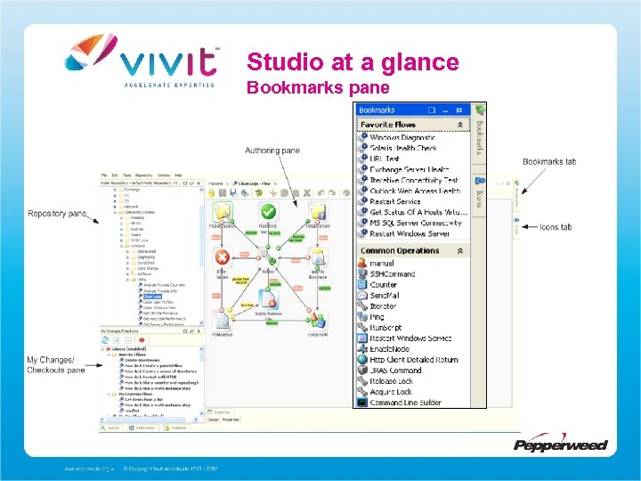
Task: Click the green debug bug toolbar icon
Action: [258, 193]
